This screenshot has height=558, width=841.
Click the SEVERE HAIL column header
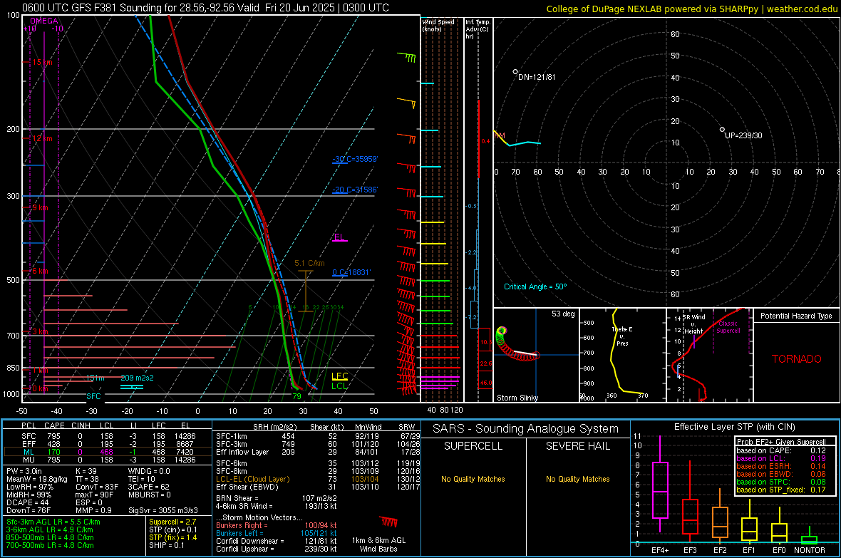[577, 446]
